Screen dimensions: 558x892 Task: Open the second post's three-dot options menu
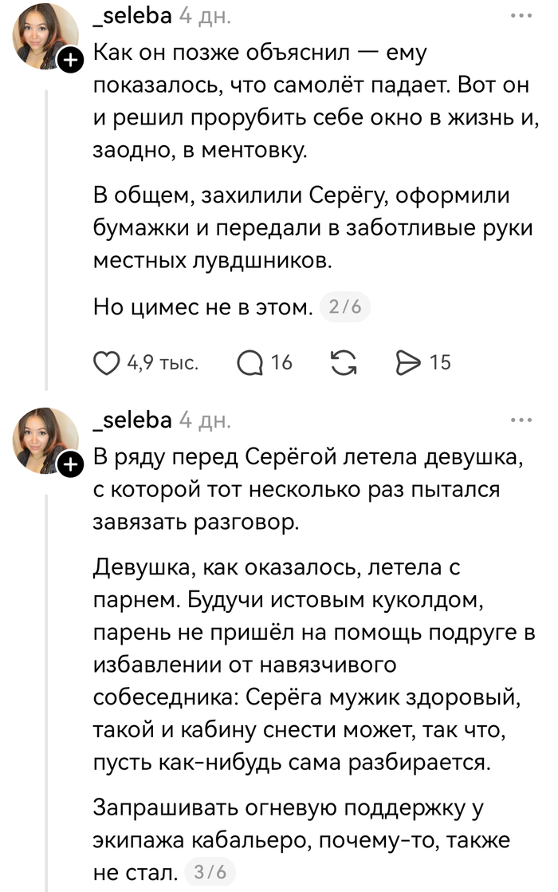tap(520, 420)
